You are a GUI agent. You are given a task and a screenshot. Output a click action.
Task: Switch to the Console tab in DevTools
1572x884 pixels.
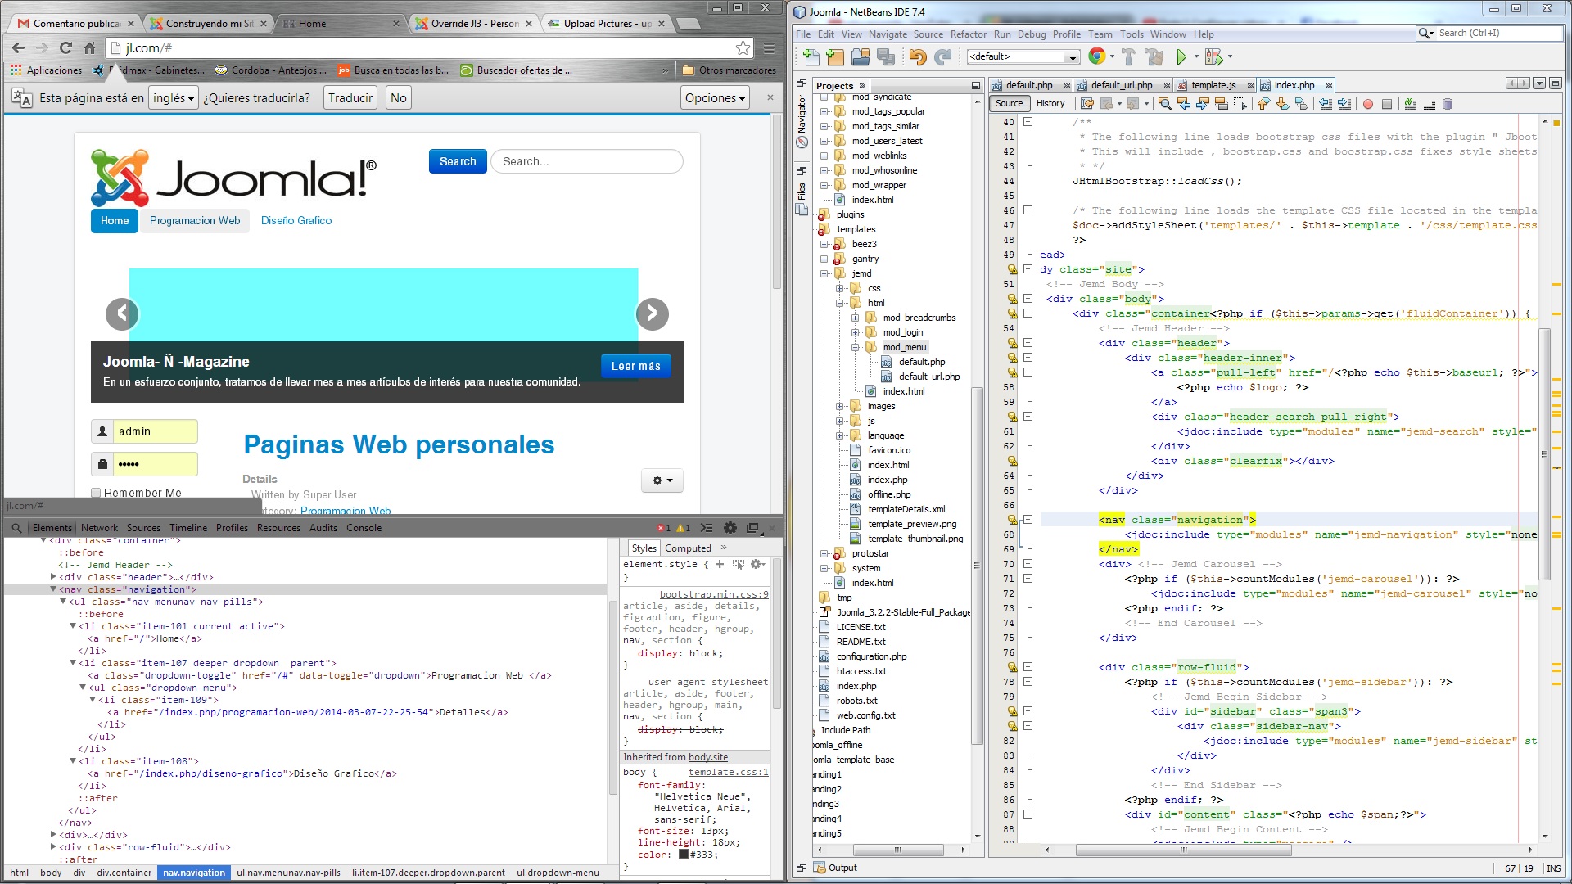click(x=364, y=528)
